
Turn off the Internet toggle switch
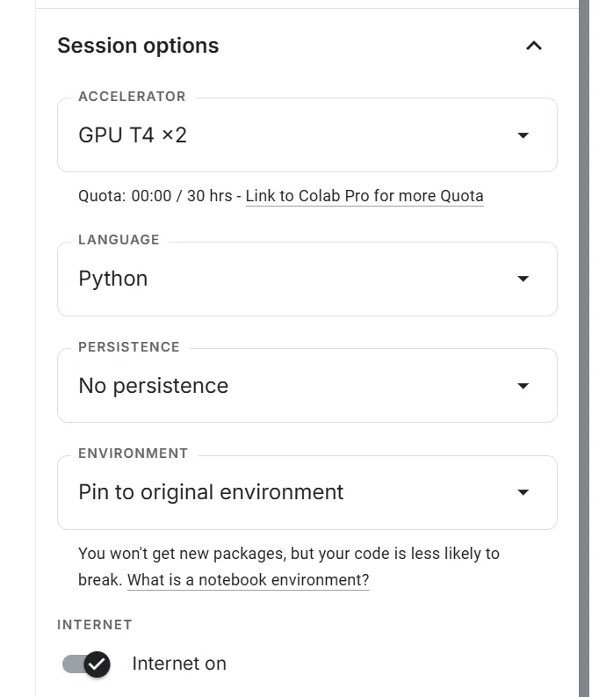click(86, 664)
